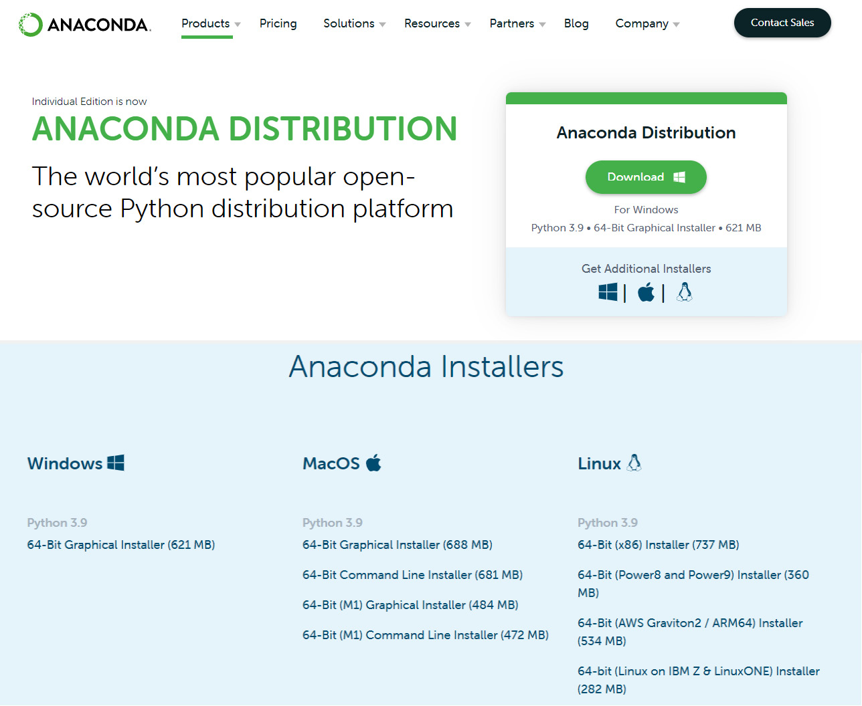Click 'Get Additional Installers' text

646,269
